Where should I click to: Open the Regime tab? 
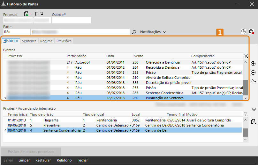click(46, 41)
